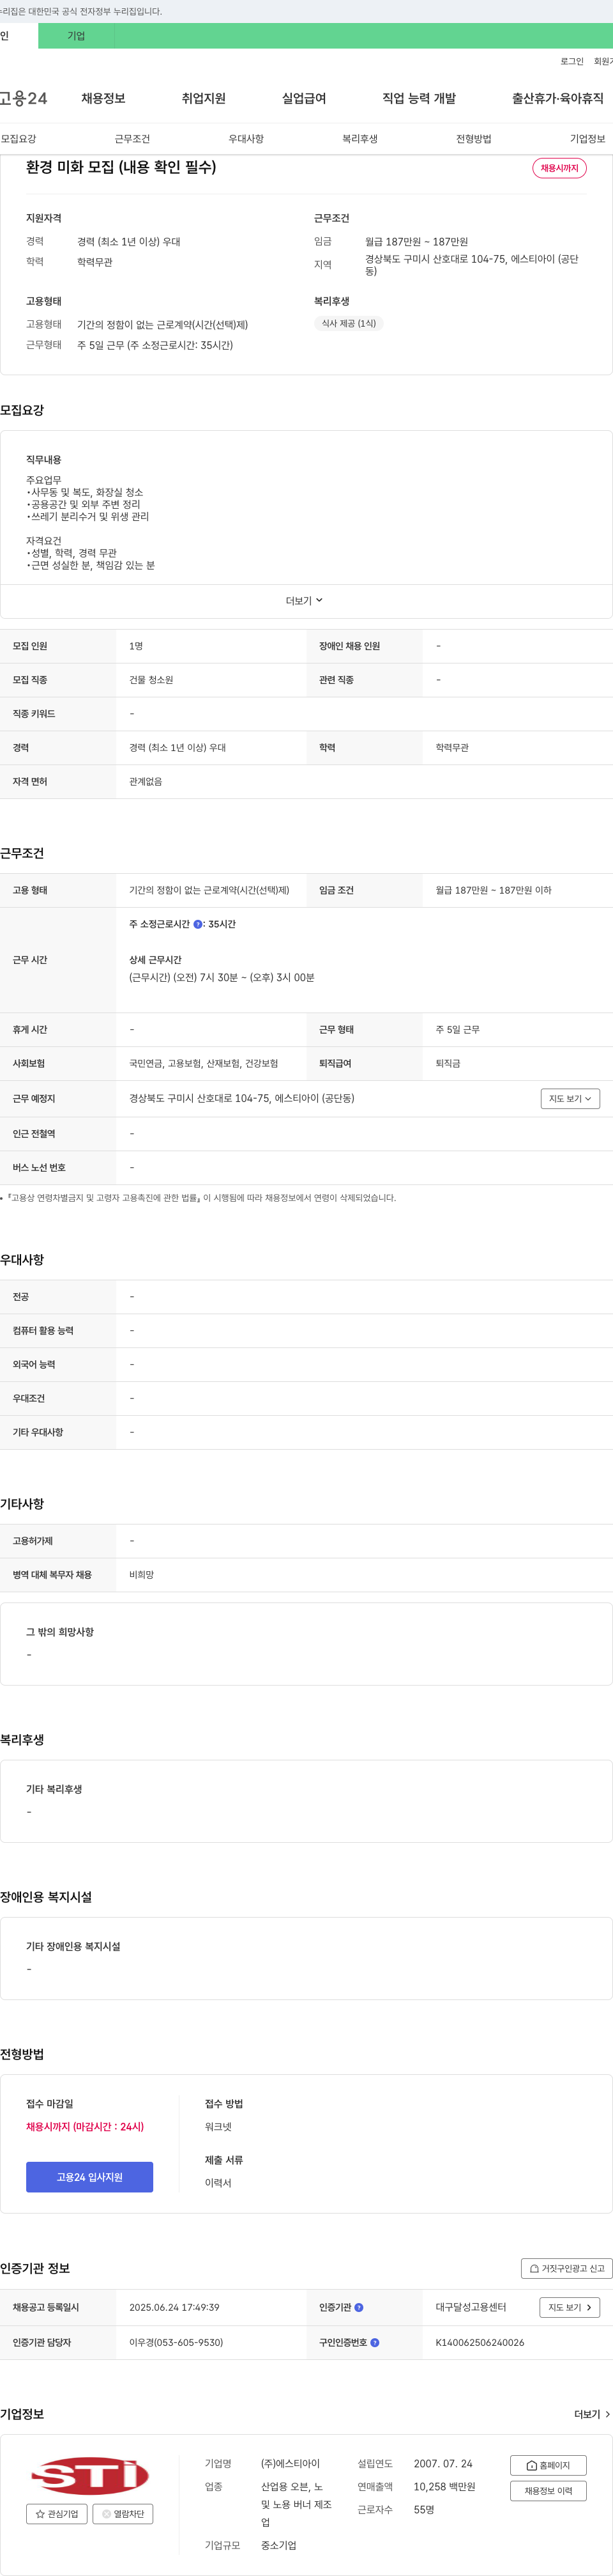The height and width of the screenshot is (2576, 613).
Task: Jump to the 우대사항 section tab
Action: coord(246,139)
